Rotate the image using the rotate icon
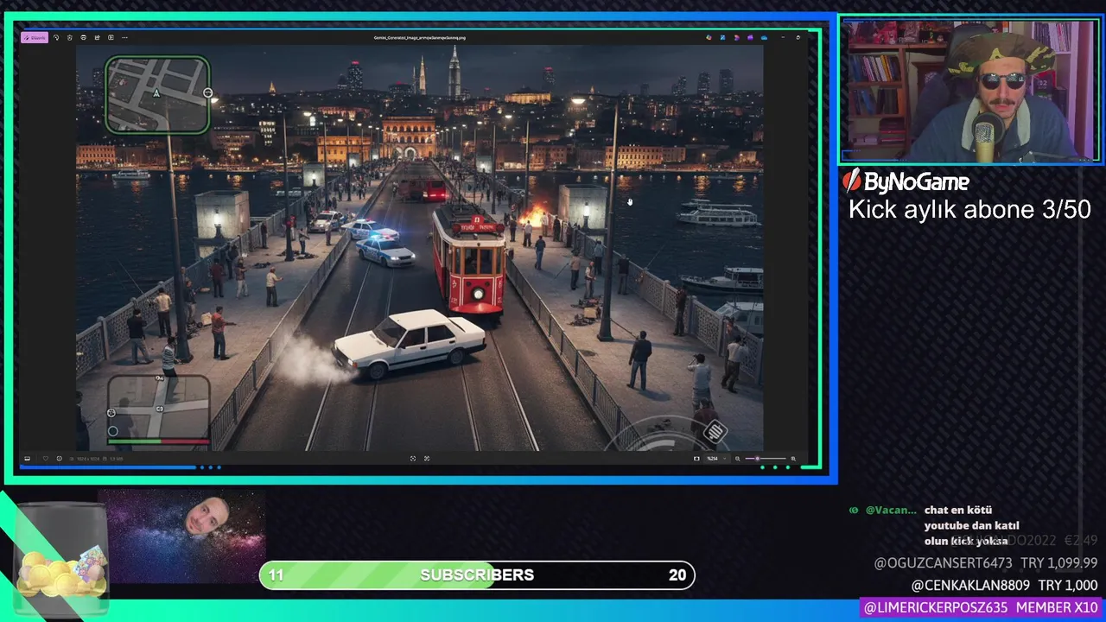1106x622 pixels. tap(56, 38)
